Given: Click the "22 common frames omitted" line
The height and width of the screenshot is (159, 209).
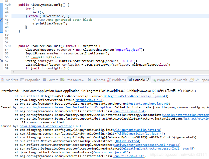Looking at the screenshot, I should 39,122.
